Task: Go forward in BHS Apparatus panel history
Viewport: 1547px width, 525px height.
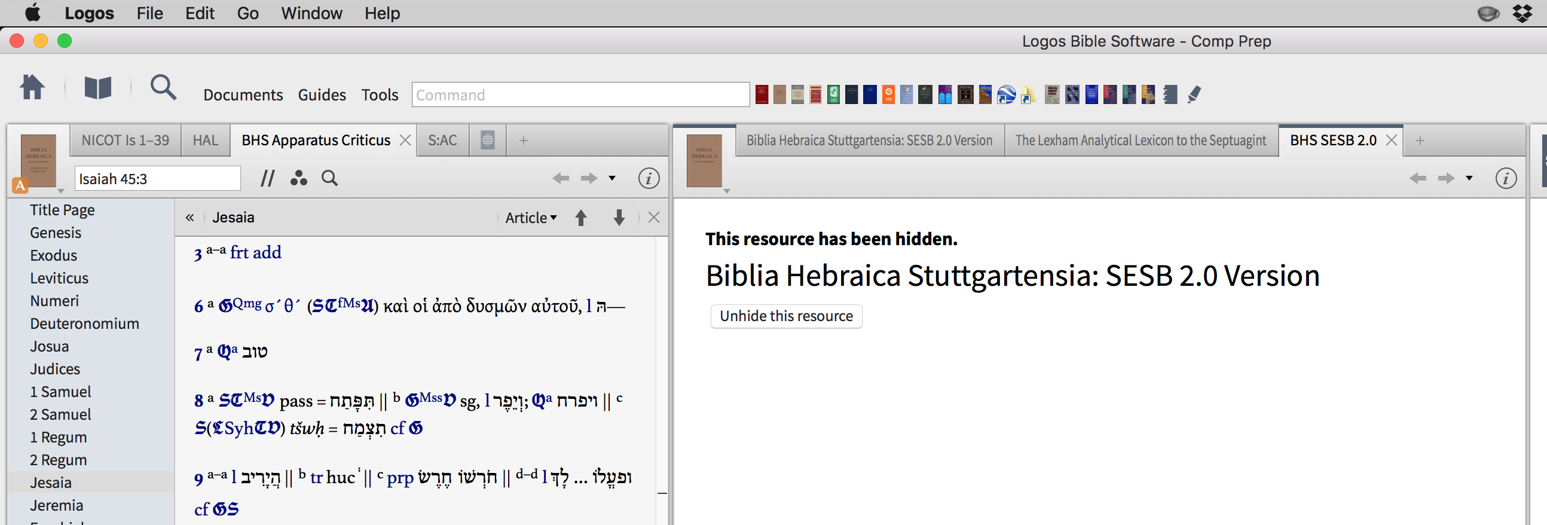Action: click(589, 178)
